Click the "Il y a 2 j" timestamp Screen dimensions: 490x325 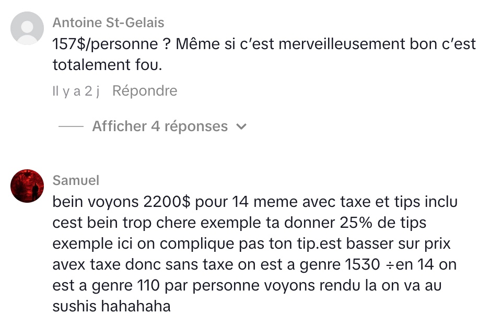click(x=76, y=91)
